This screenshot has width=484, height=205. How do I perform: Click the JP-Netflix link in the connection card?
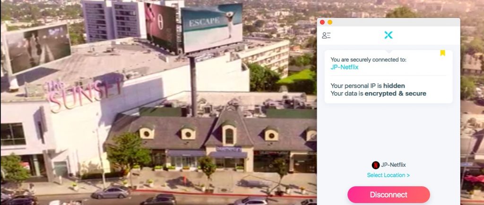[x=345, y=67]
